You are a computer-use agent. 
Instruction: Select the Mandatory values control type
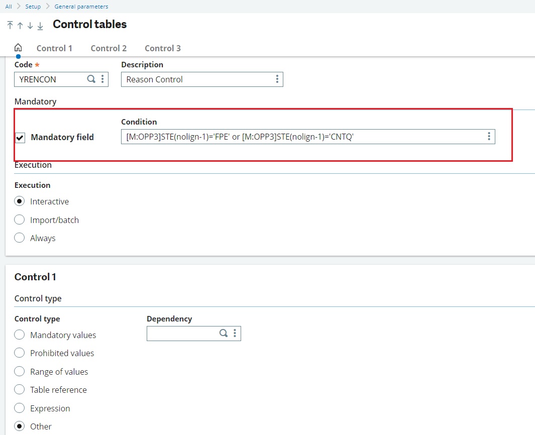coord(19,335)
